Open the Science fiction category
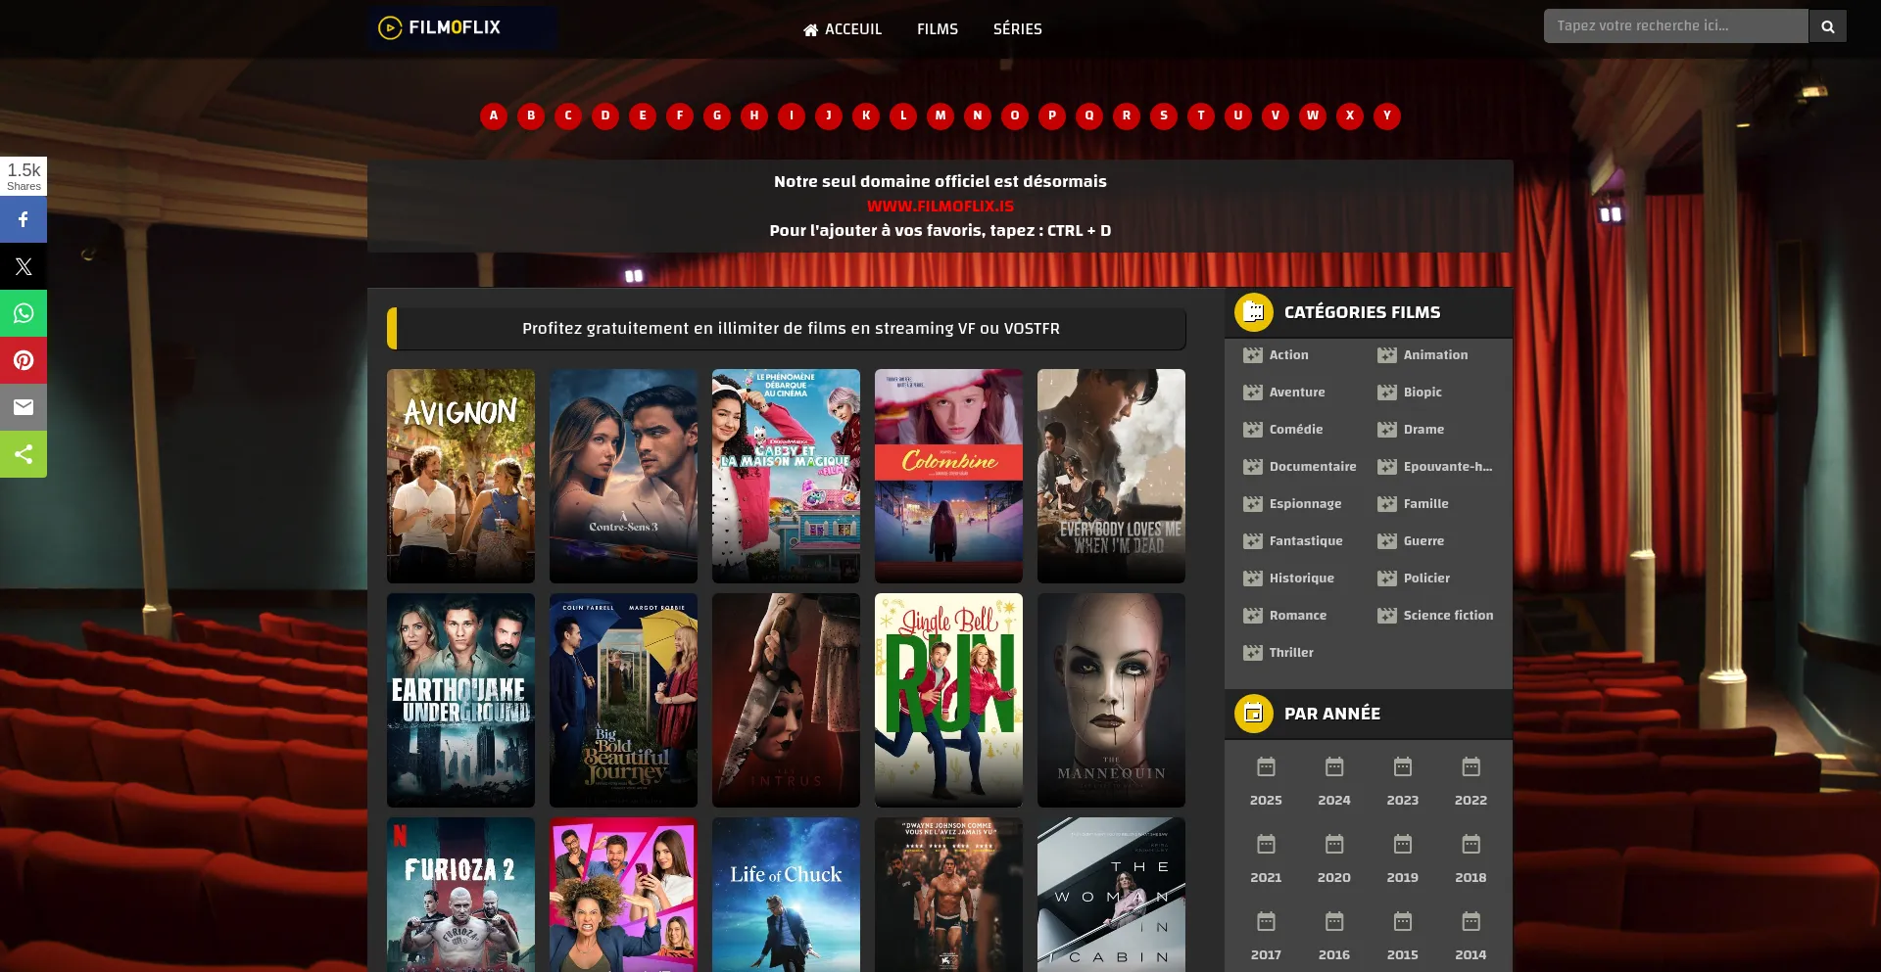Image resolution: width=1881 pixels, height=972 pixels. 1448,616
